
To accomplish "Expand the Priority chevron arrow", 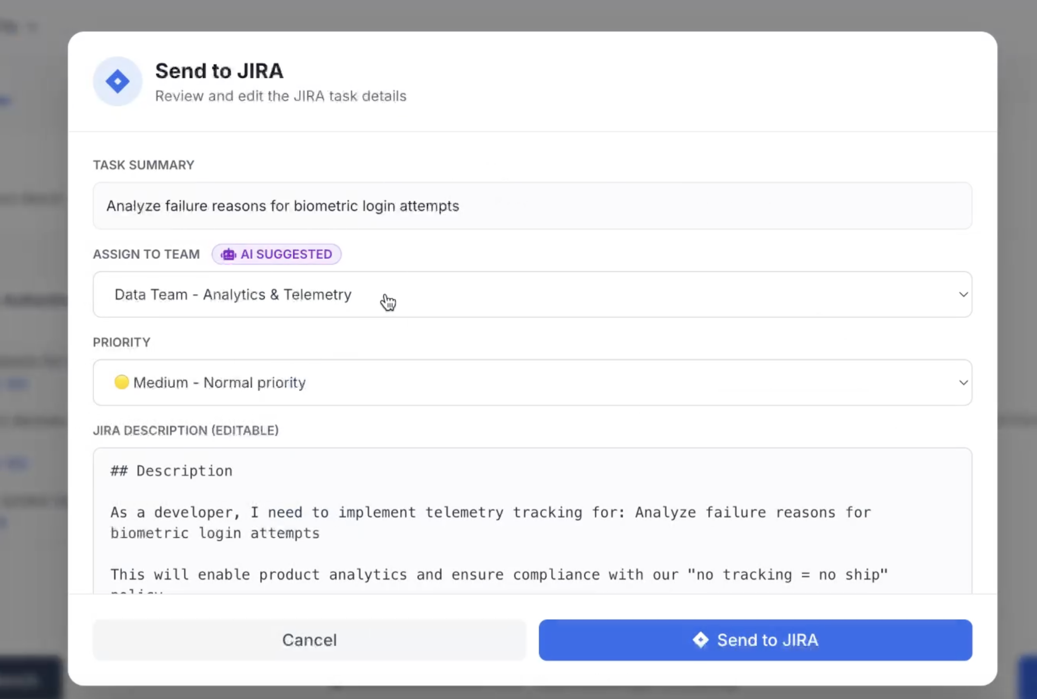I will coord(963,383).
